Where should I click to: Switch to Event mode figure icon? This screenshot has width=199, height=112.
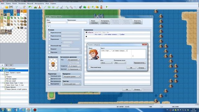pyautogui.click(x=39, y=7)
